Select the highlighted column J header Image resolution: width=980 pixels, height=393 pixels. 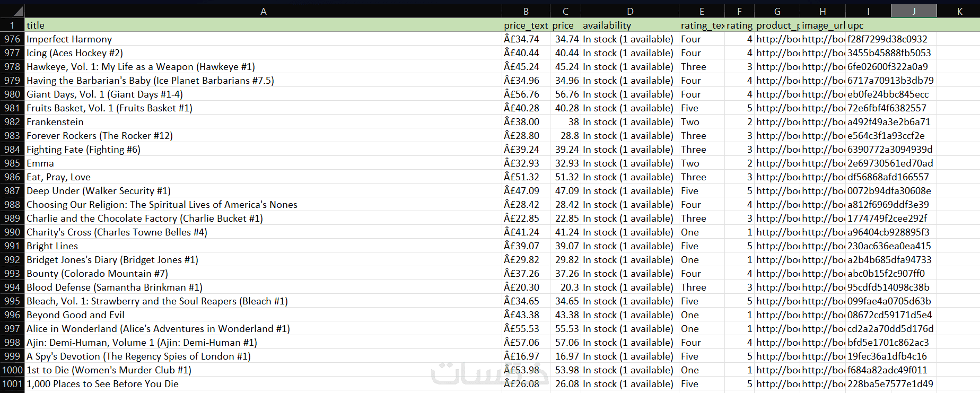[x=914, y=11]
